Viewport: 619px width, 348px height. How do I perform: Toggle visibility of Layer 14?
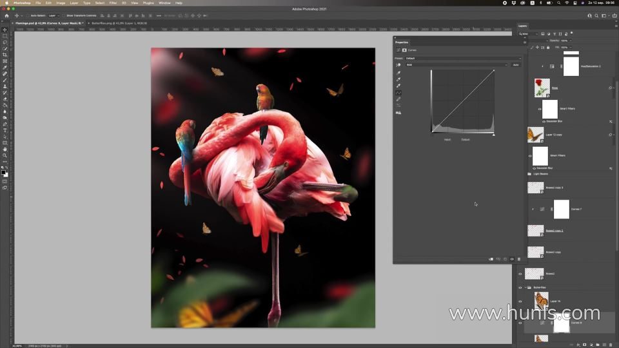(x=520, y=301)
